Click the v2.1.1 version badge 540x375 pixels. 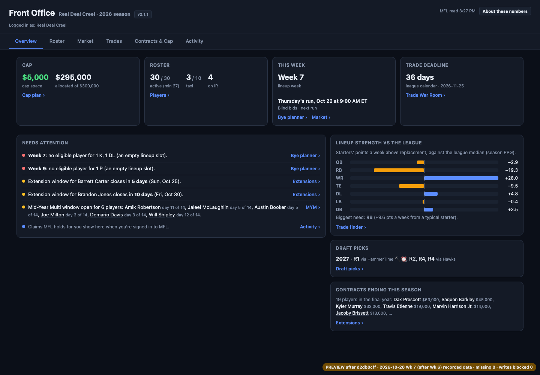pos(143,15)
